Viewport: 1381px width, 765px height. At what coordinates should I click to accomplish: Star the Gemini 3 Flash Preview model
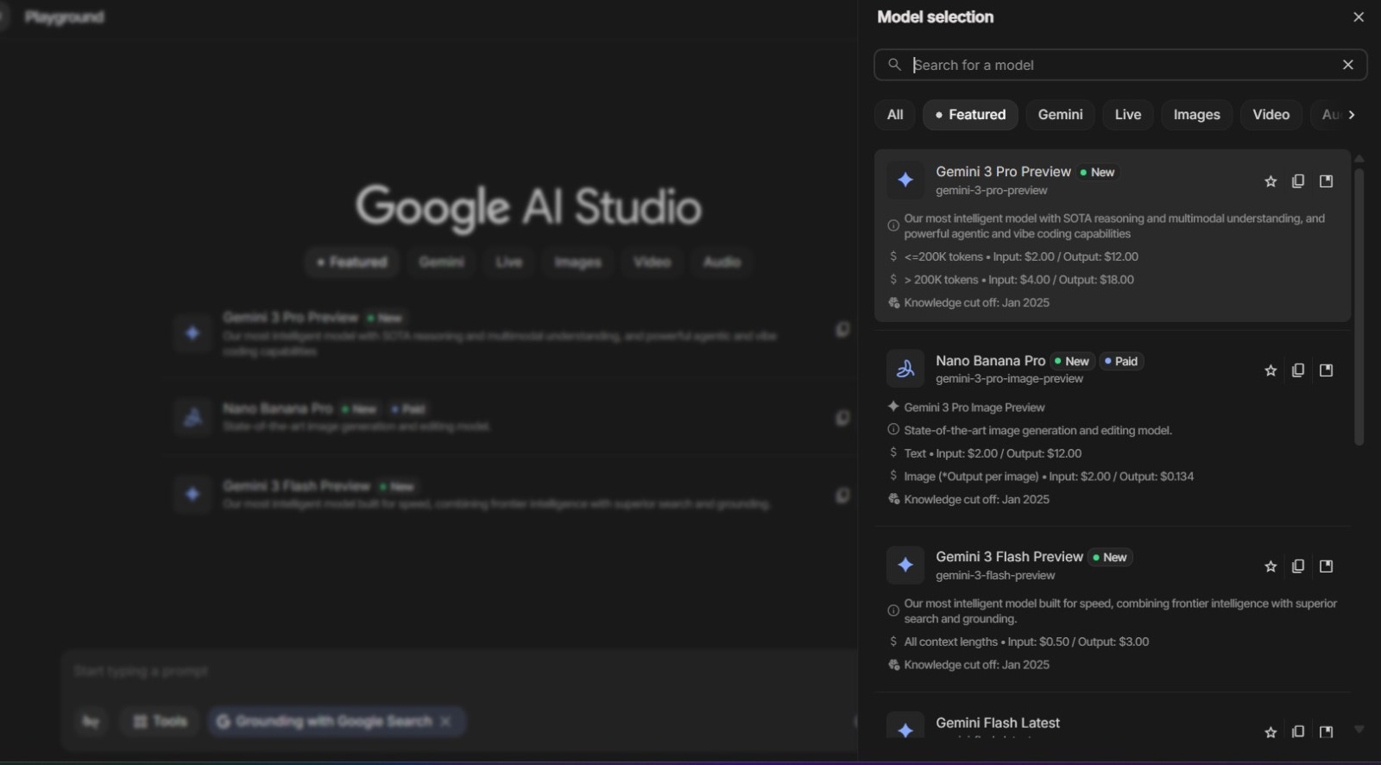coord(1270,566)
